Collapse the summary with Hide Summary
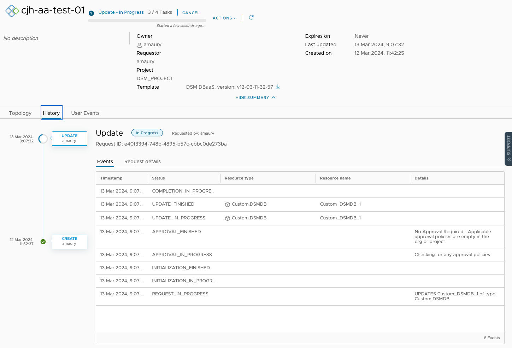Viewport: 512px width, 348px height. coord(255,98)
